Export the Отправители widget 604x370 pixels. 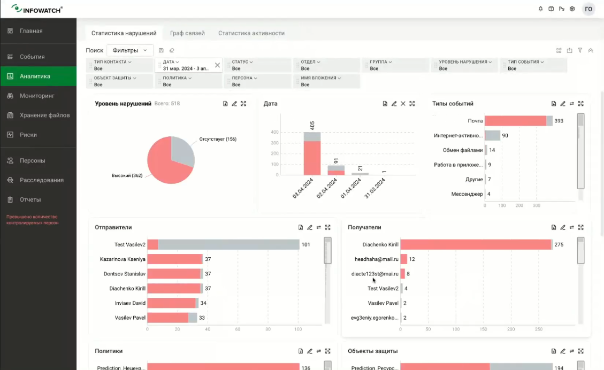pyautogui.click(x=301, y=228)
